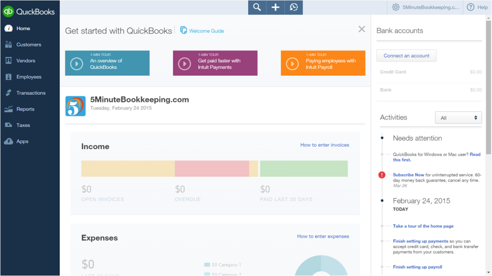Click the Connect an account button
The width and height of the screenshot is (492, 276).
[406, 56]
